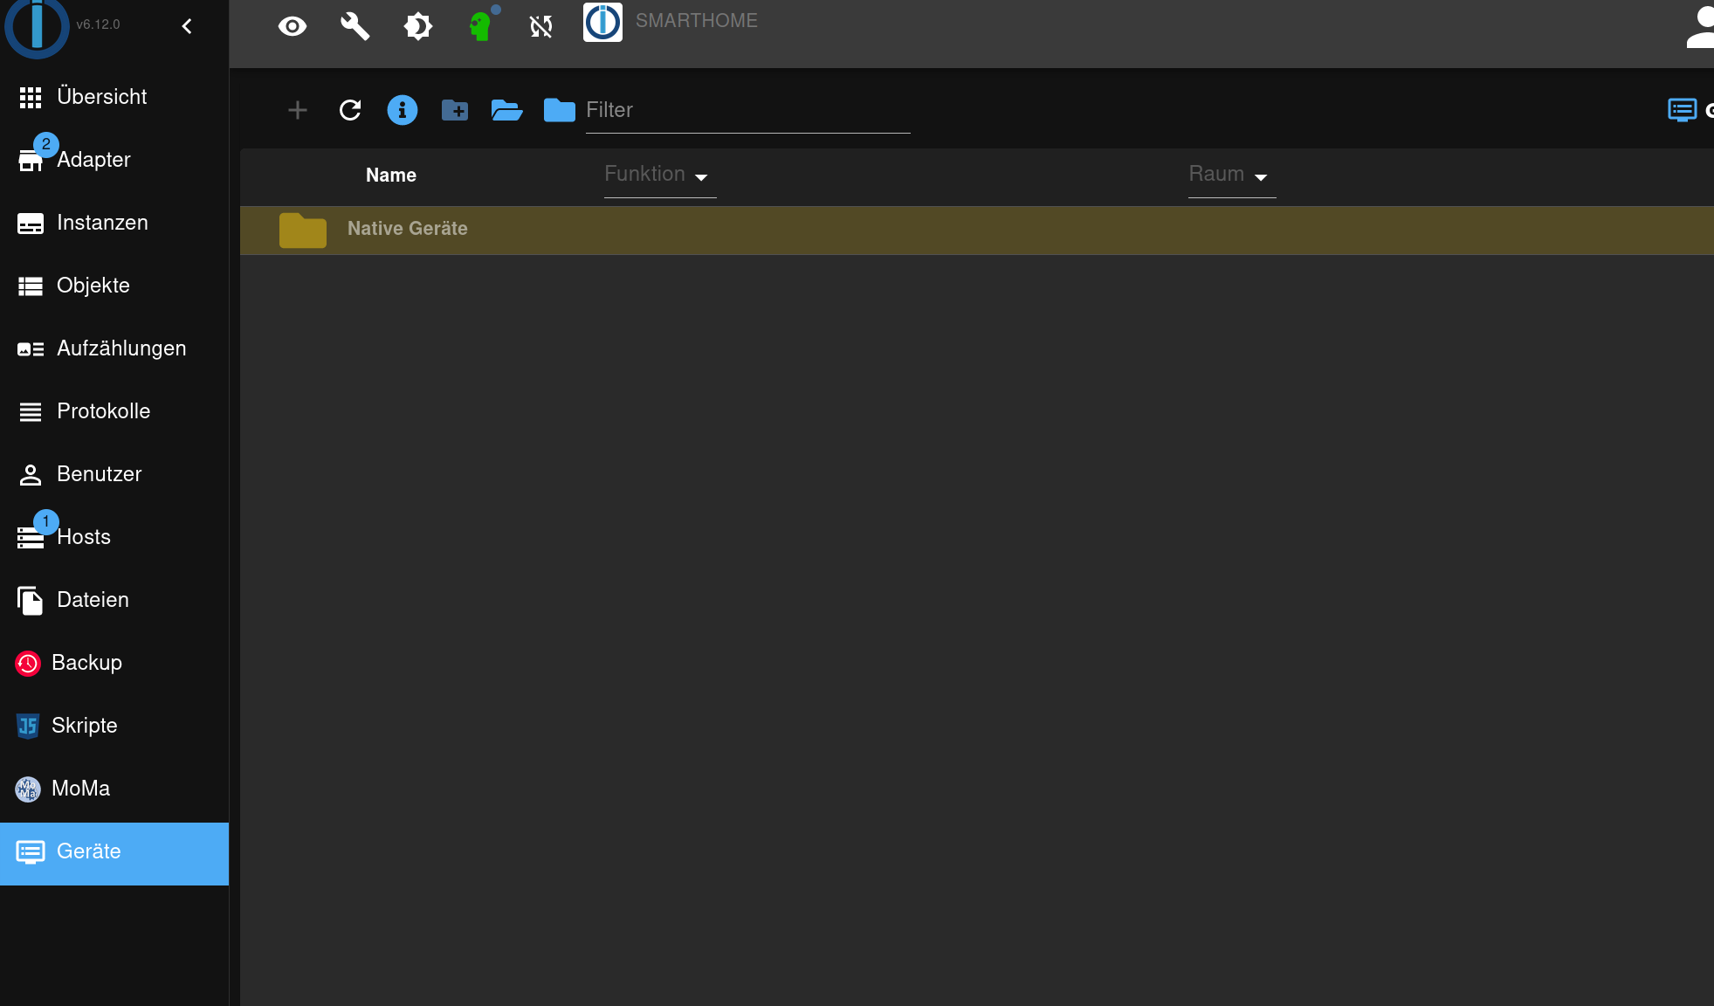Open the Backup section
The height and width of the screenshot is (1006, 1714).
point(86,663)
